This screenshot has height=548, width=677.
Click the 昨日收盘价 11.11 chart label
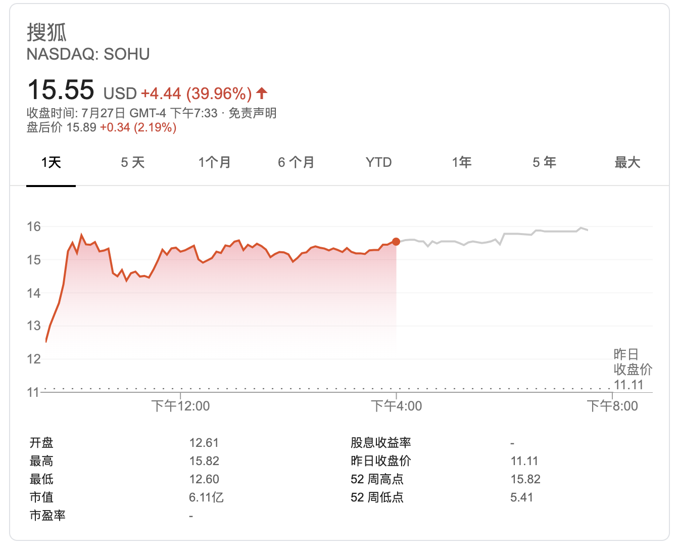pos(633,370)
